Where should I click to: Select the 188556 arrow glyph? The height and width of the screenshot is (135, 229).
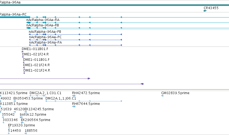click(26, 133)
